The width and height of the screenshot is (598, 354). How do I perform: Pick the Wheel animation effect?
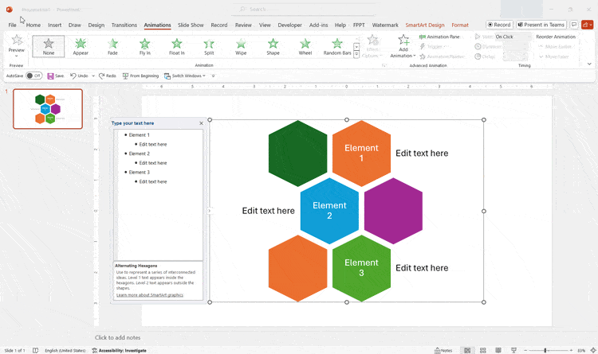tap(305, 46)
